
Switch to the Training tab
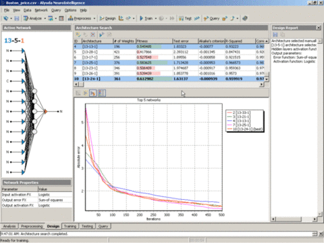[70, 226]
